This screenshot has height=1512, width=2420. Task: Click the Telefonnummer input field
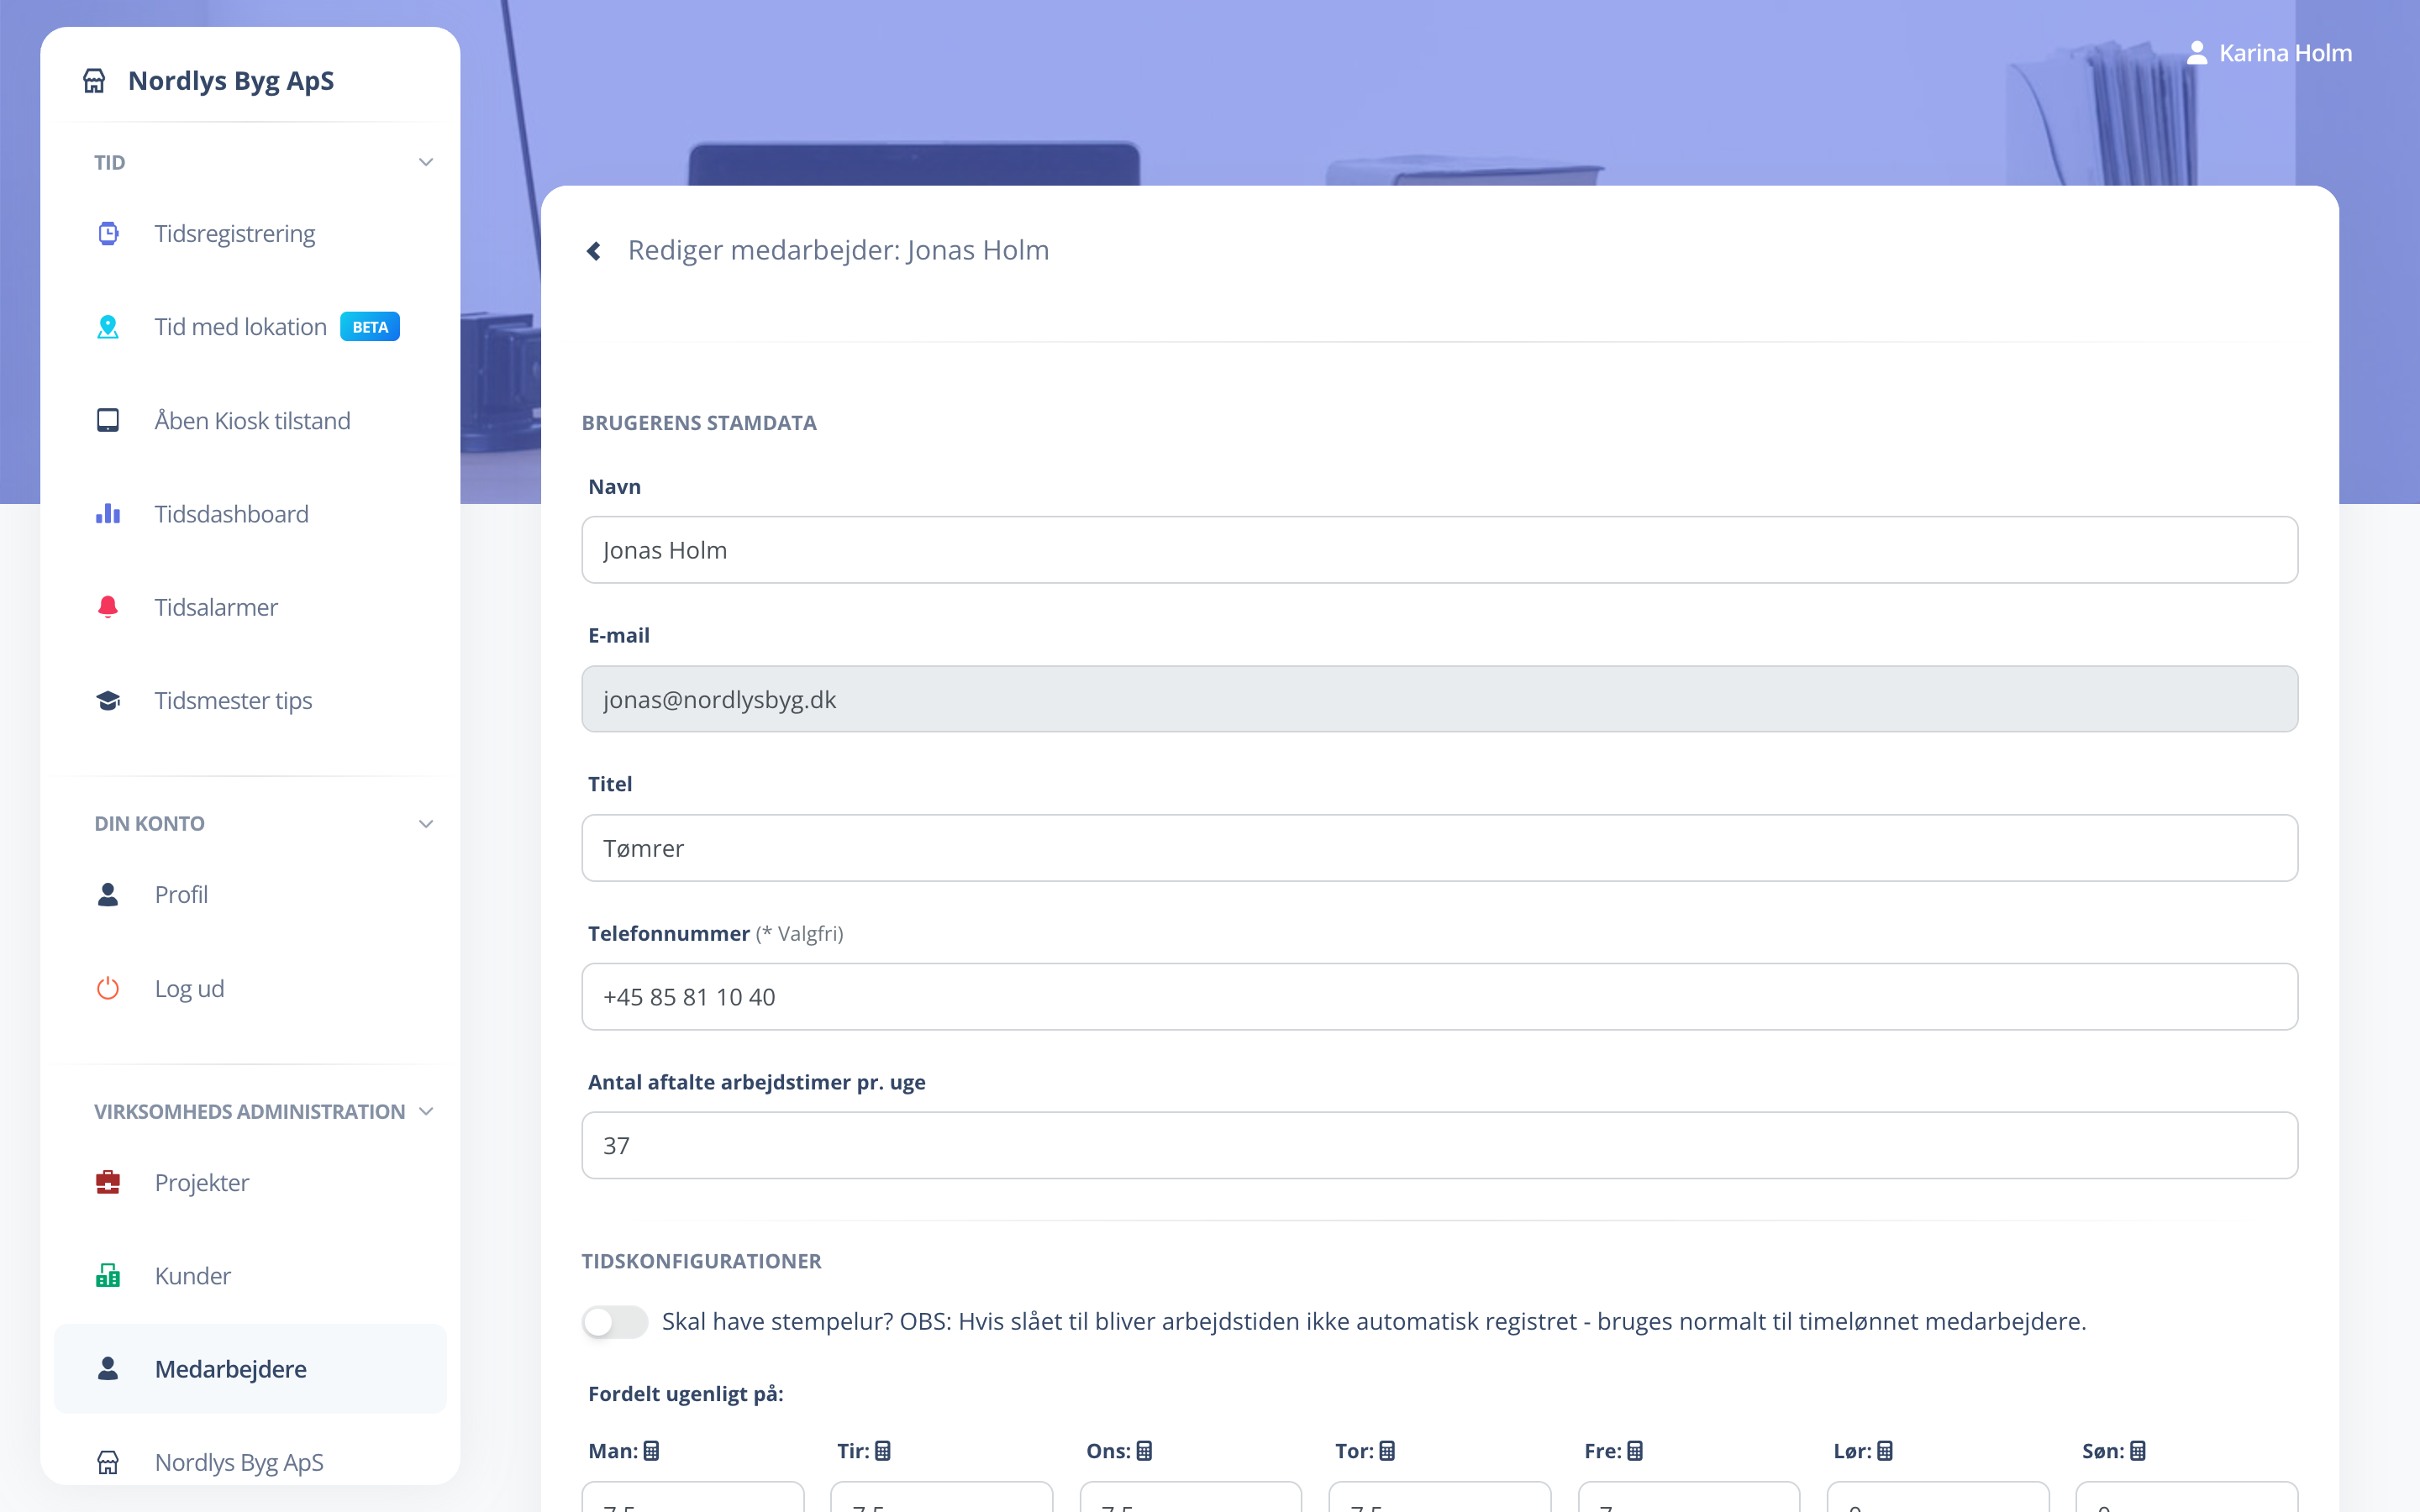tap(1439, 997)
